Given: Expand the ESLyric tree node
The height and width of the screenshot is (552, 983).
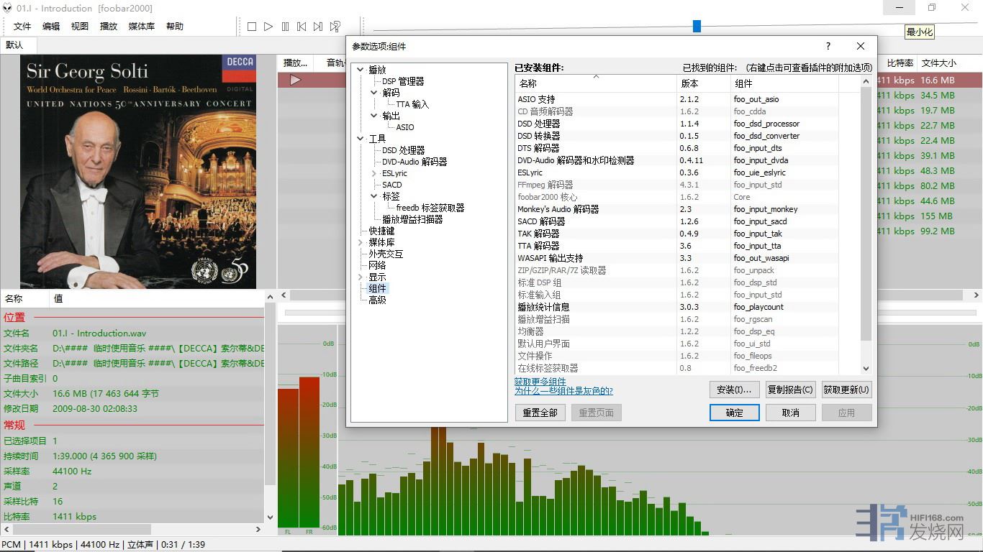Looking at the screenshot, I should pyautogui.click(x=374, y=173).
